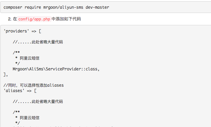This screenshot has height=127, width=211.
Task: Click the second /** comment opener
Action: click(x=16, y=112)
